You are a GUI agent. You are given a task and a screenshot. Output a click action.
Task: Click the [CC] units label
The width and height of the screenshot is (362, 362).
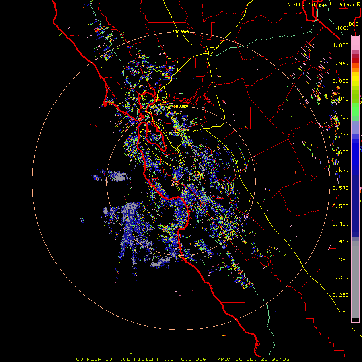click(x=343, y=28)
